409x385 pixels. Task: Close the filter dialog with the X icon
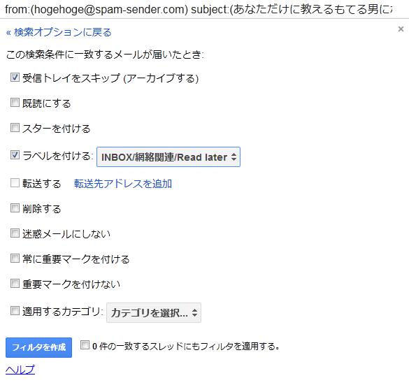401,29
